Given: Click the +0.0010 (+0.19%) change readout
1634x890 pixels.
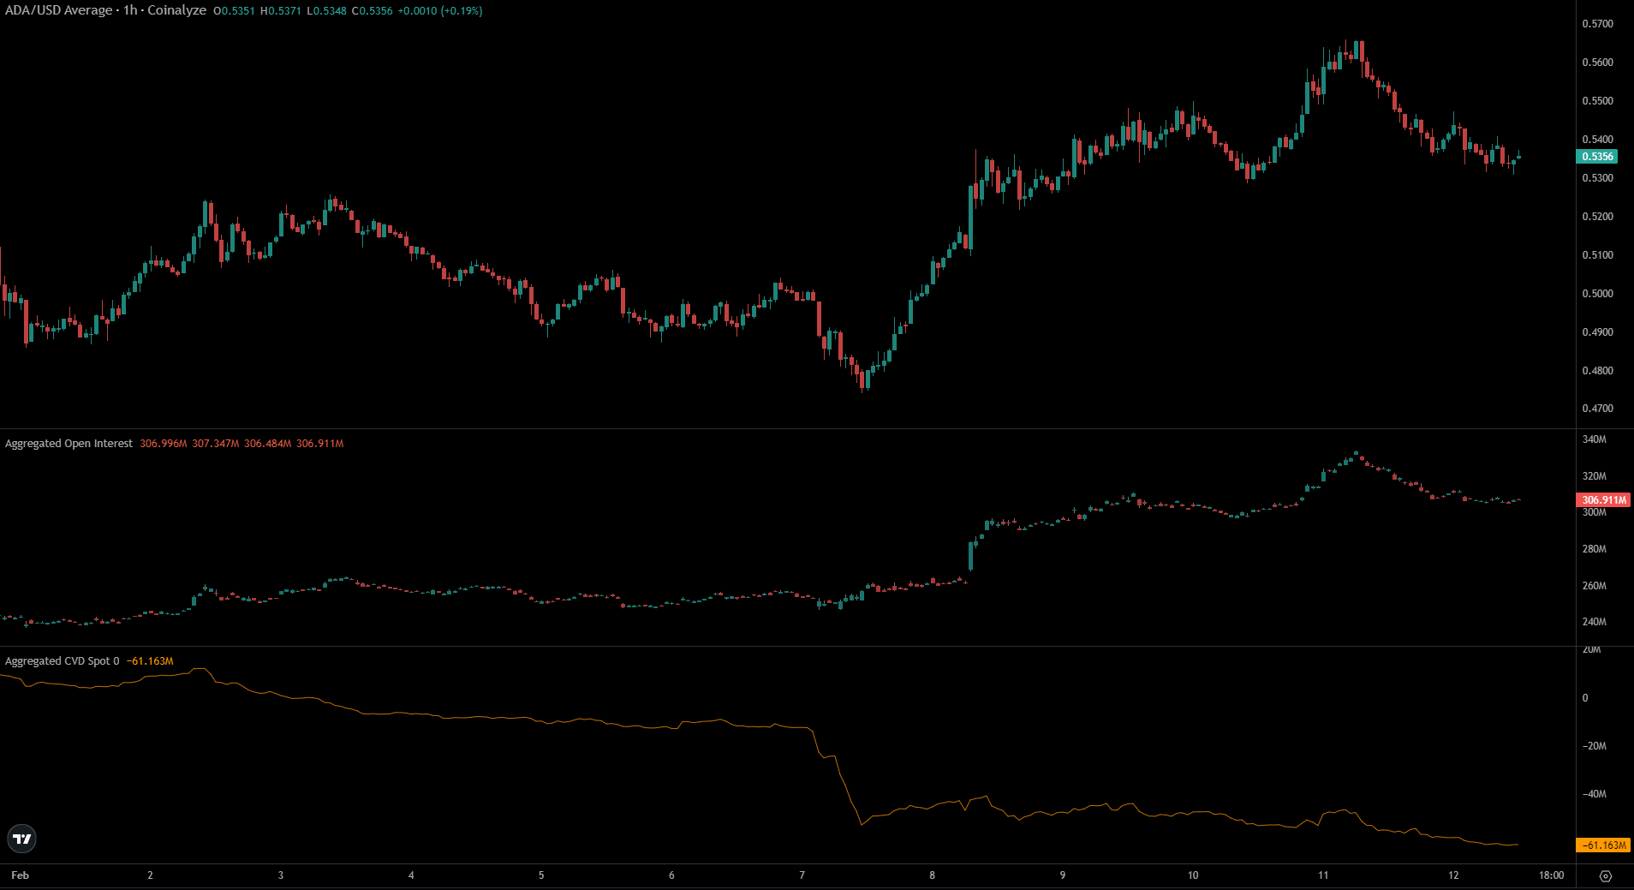Looking at the screenshot, I should tap(440, 11).
